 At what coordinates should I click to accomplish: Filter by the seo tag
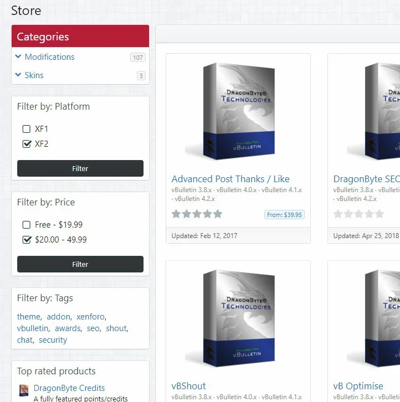coord(94,328)
